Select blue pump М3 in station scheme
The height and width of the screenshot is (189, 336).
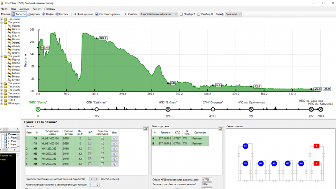(288, 163)
